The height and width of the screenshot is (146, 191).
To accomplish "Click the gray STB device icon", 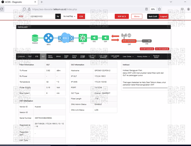I will [147, 41].
